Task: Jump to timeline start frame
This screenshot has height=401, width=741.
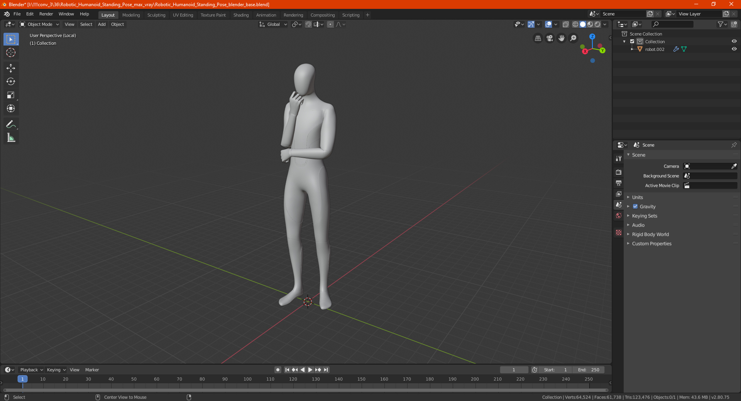Action: point(287,370)
